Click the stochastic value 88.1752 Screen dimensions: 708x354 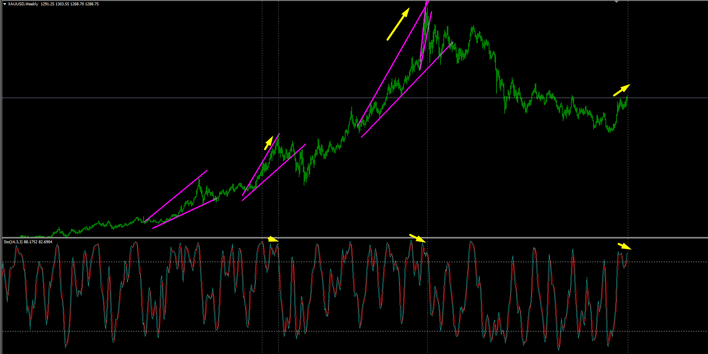[30, 242]
